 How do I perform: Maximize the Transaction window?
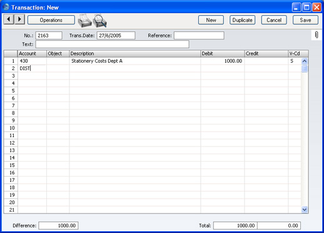click(306, 8)
